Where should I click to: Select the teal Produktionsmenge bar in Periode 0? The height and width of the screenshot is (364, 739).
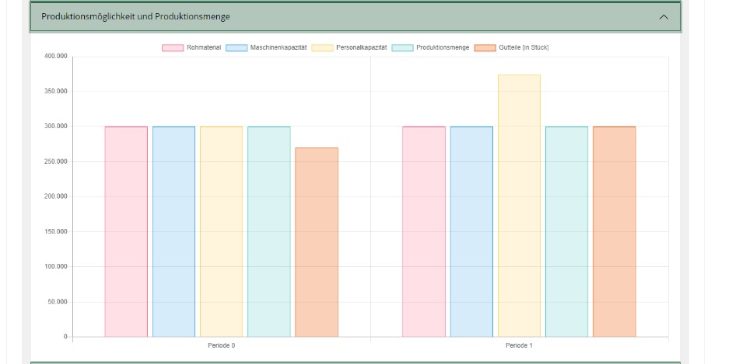[269, 232]
